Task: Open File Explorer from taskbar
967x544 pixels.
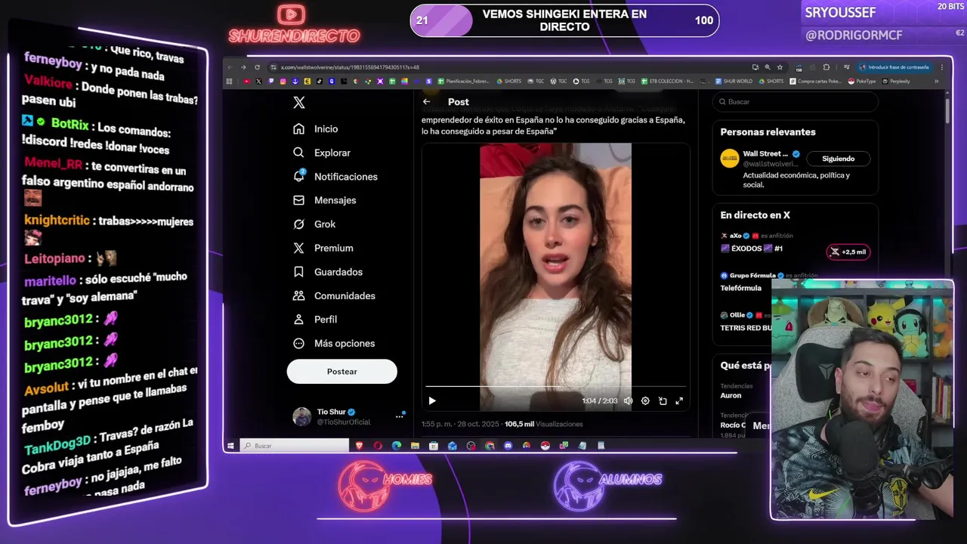Action: tap(415, 446)
